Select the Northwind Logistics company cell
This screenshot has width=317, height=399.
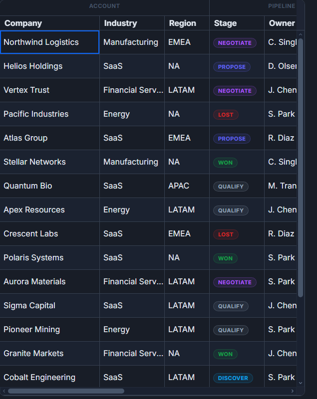click(x=49, y=42)
